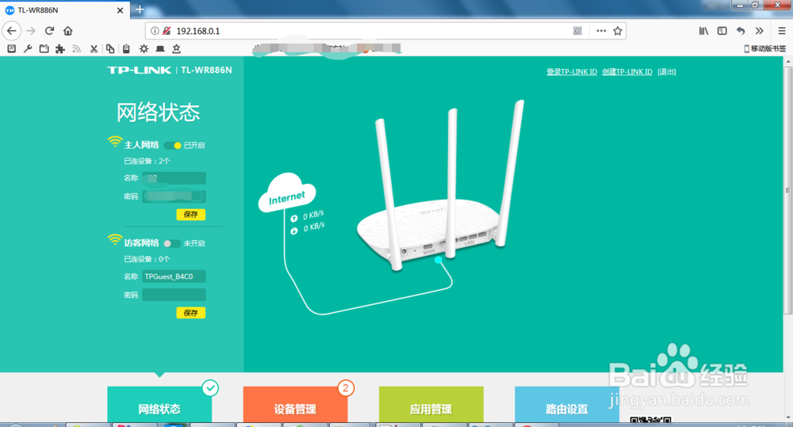
Task: Click the wrench tool icon in bookmarks bar
Action: click(28, 48)
